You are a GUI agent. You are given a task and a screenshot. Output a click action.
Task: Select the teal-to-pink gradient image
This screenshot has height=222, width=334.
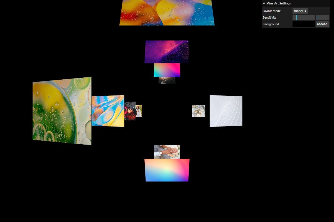coord(167,70)
